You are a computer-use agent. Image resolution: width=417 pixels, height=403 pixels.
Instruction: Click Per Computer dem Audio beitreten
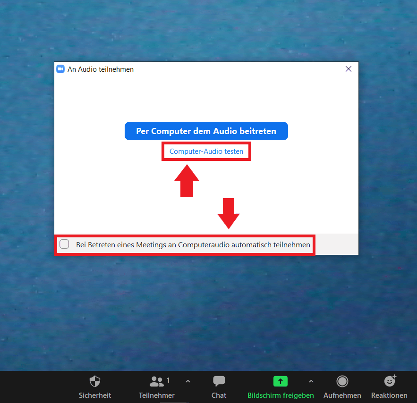click(206, 131)
